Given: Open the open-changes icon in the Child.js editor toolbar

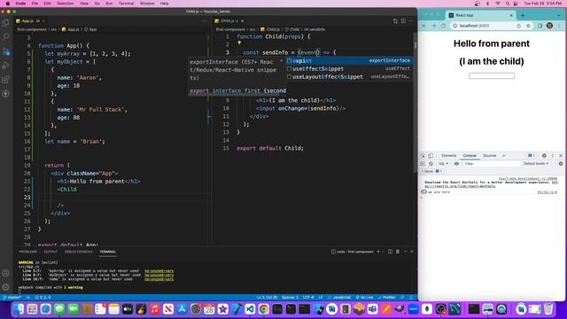Looking at the screenshot, I should (395, 21).
